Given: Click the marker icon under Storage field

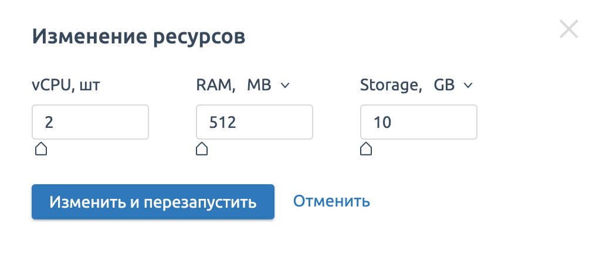Looking at the screenshot, I should (x=366, y=149).
